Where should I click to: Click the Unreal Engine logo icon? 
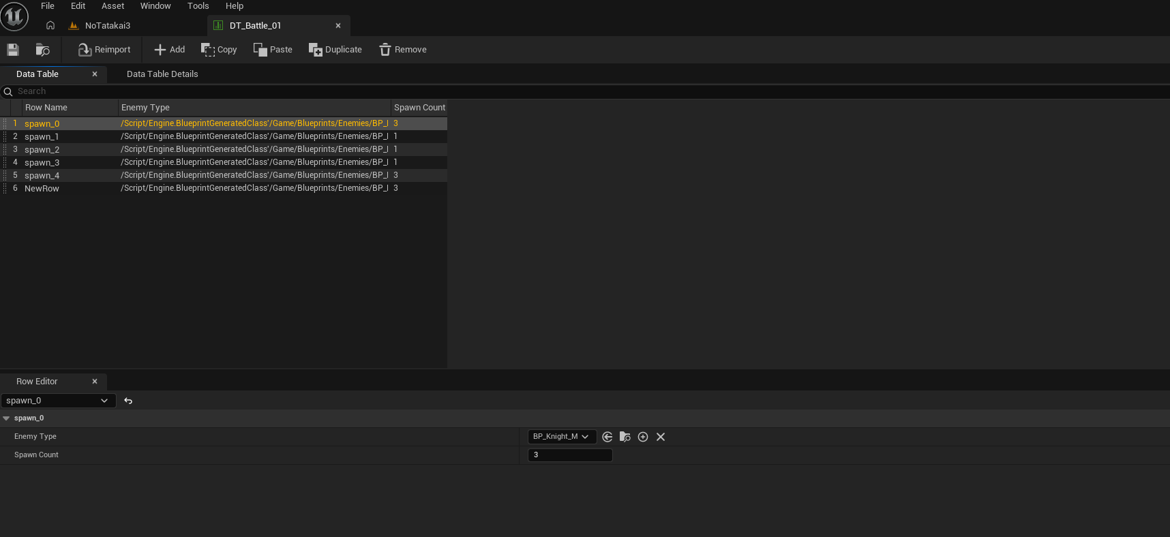(14, 16)
